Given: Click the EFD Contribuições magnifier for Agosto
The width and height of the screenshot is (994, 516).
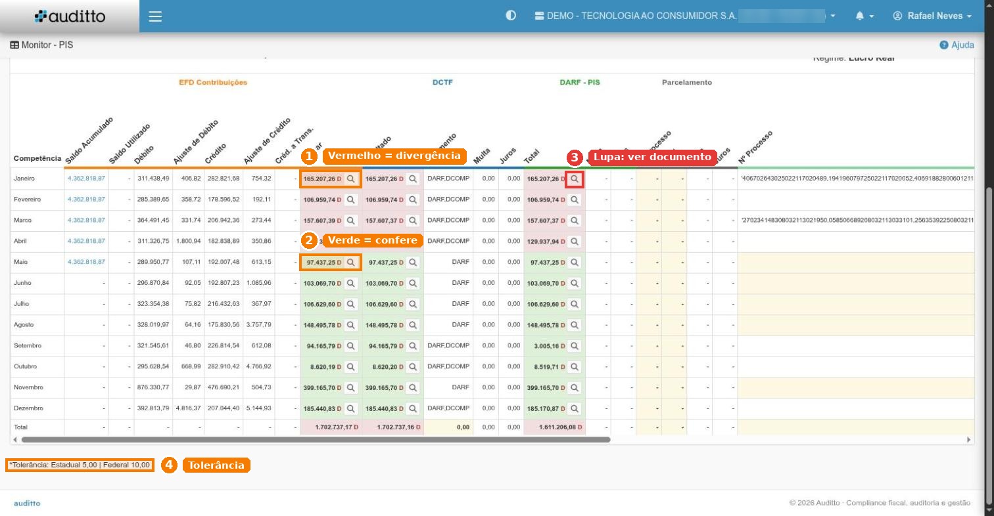Looking at the screenshot, I should pyautogui.click(x=351, y=325).
